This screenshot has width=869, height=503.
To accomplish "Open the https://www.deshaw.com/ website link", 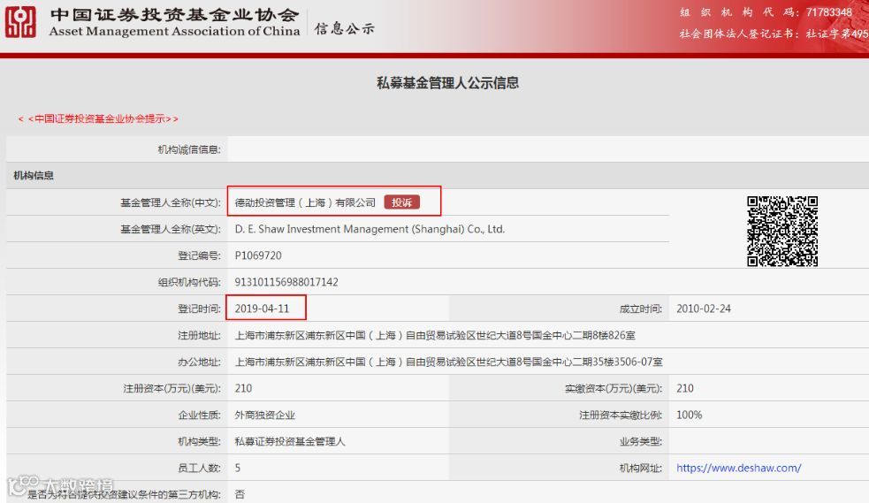I will tap(738, 469).
